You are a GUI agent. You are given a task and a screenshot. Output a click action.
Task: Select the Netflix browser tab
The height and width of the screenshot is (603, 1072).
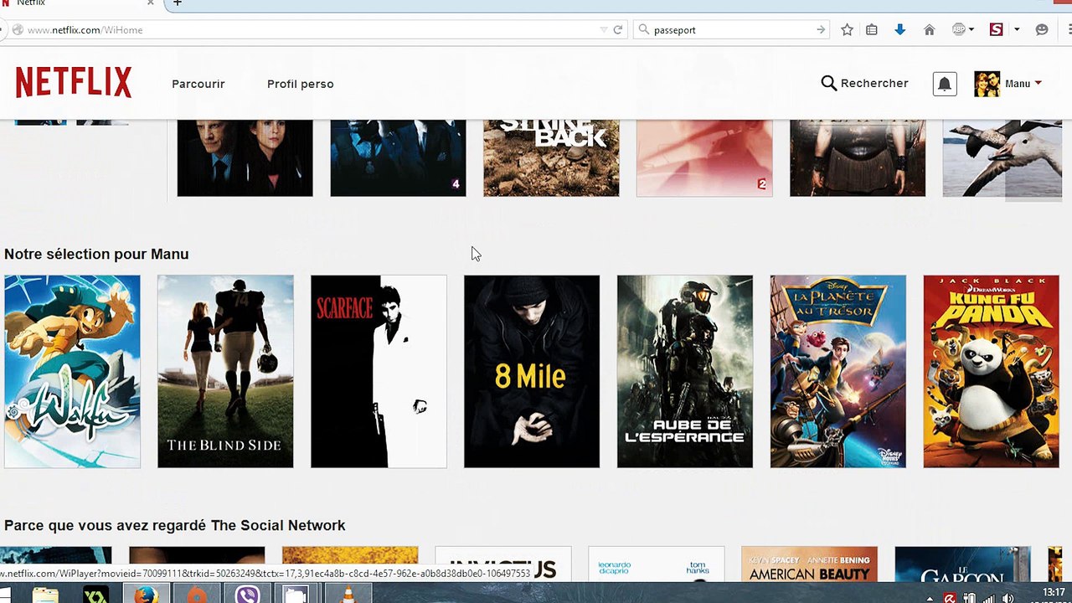tap(80, 3)
